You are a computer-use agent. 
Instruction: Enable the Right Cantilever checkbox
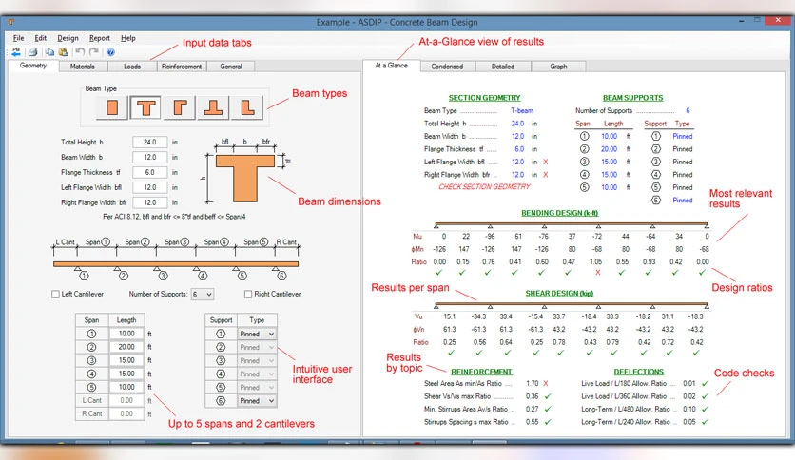click(x=248, y=294)
